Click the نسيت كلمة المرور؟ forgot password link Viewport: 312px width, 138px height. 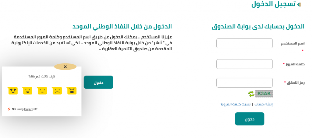point(236,104)
